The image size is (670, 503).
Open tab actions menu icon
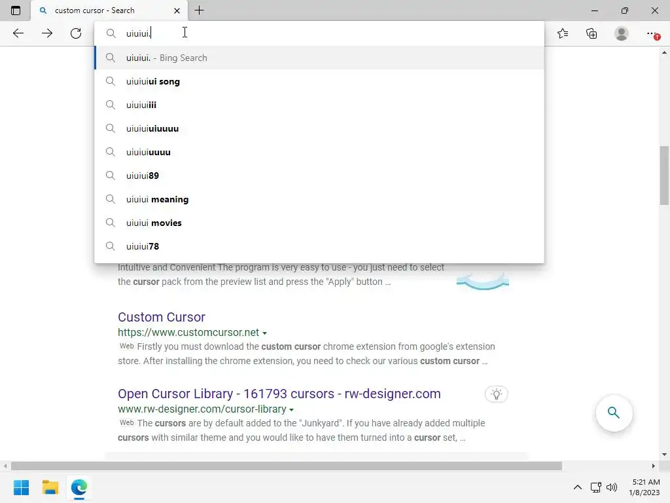tap(16, 10)
